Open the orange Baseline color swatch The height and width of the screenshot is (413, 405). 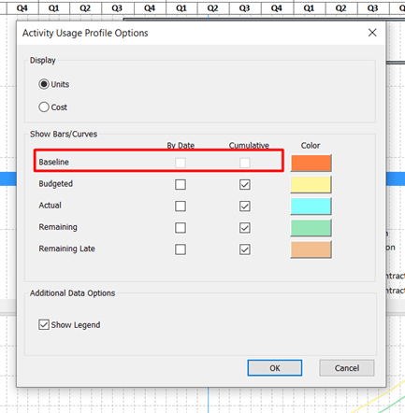[311, 163]
